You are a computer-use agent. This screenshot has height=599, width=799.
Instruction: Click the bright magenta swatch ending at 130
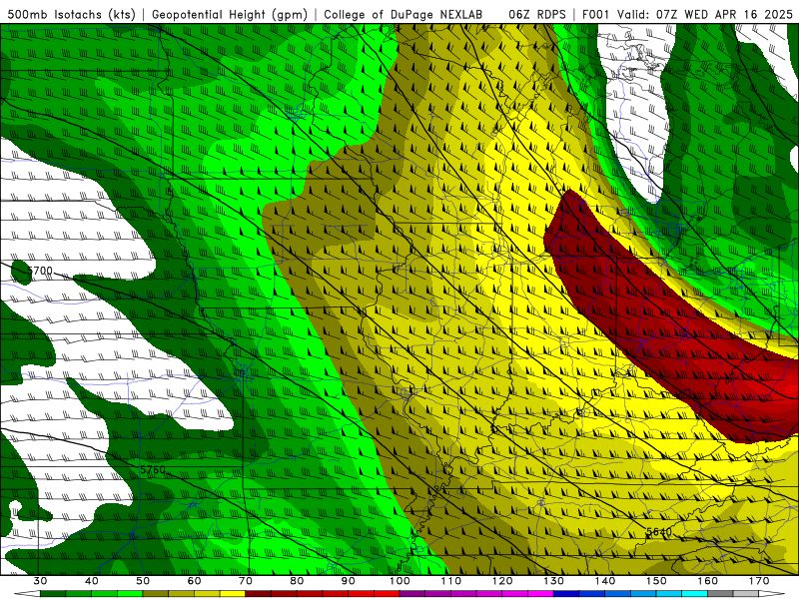(x=540, y=594)
